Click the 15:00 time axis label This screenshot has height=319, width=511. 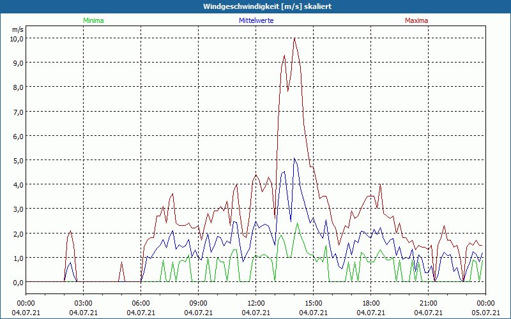coord(314,303)
